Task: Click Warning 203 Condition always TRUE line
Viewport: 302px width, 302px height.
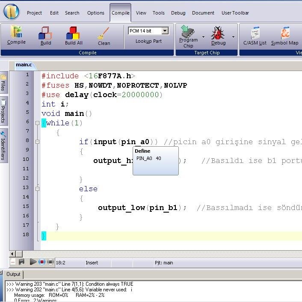Action: point(70,284)
